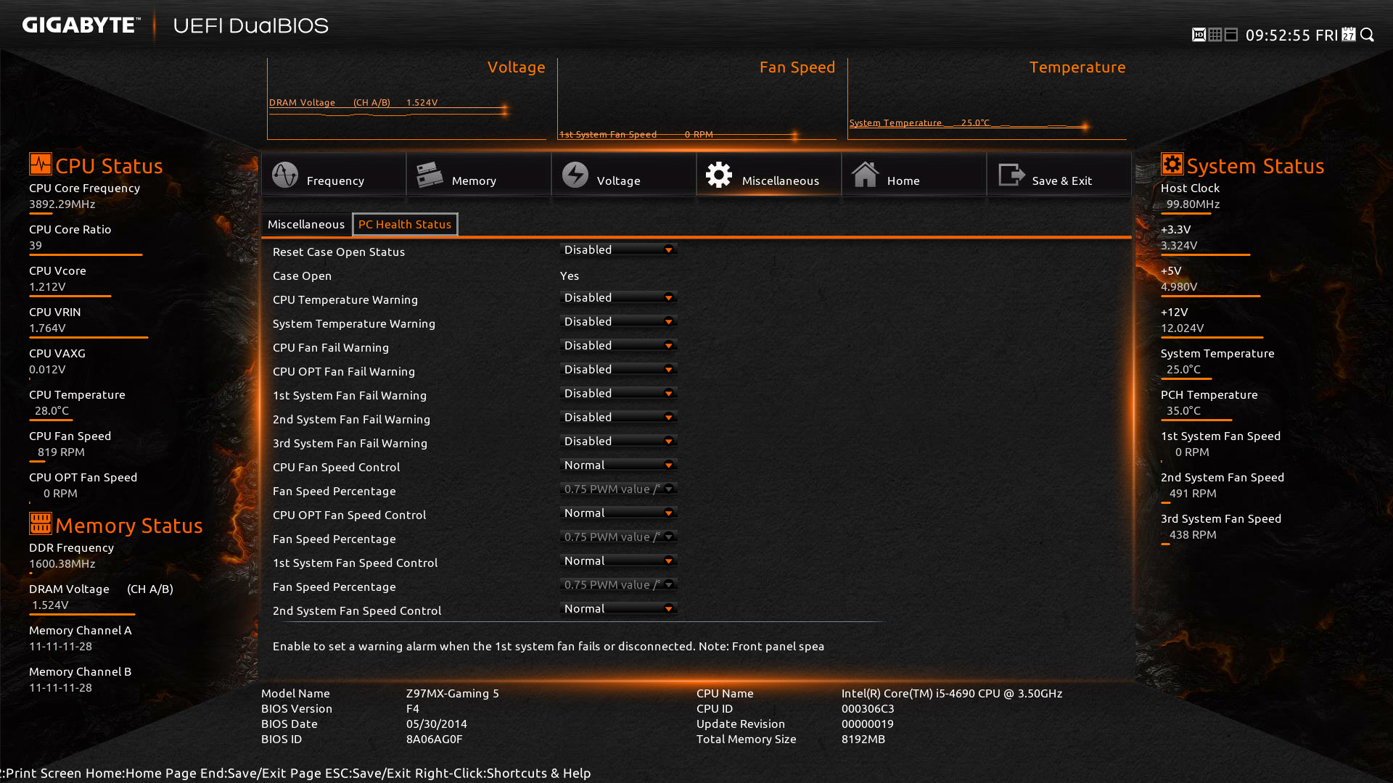Click Total Memory Size value 8192MB
Viewport: 1393px width, 783px height.
(x=863, y=739)
